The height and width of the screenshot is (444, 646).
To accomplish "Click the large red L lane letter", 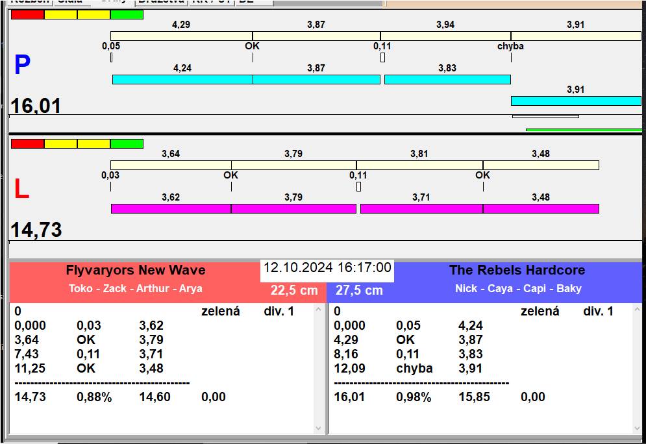I will point(21,189).
